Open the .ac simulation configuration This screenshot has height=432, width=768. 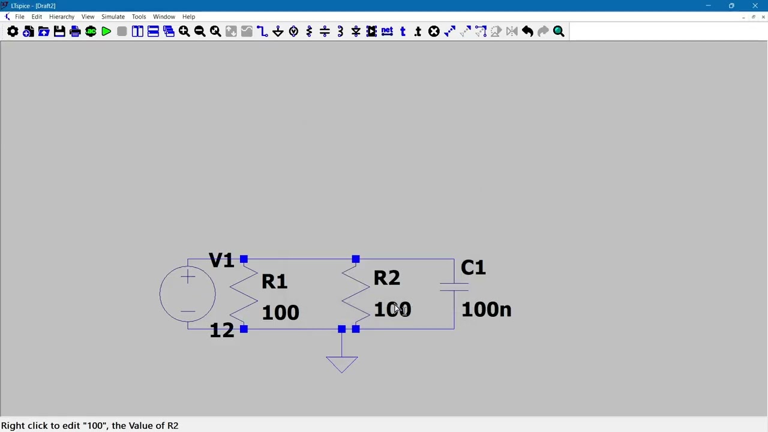[91, 31]
